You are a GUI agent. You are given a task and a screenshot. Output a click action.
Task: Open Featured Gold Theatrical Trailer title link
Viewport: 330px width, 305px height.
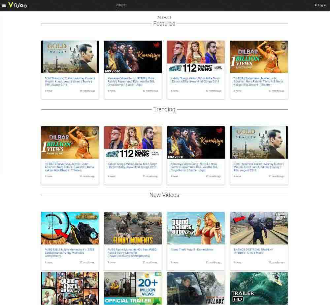click(70, 81)
